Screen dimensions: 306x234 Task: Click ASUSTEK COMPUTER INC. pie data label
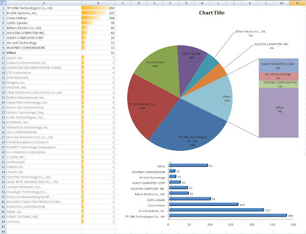click(271, 46)
